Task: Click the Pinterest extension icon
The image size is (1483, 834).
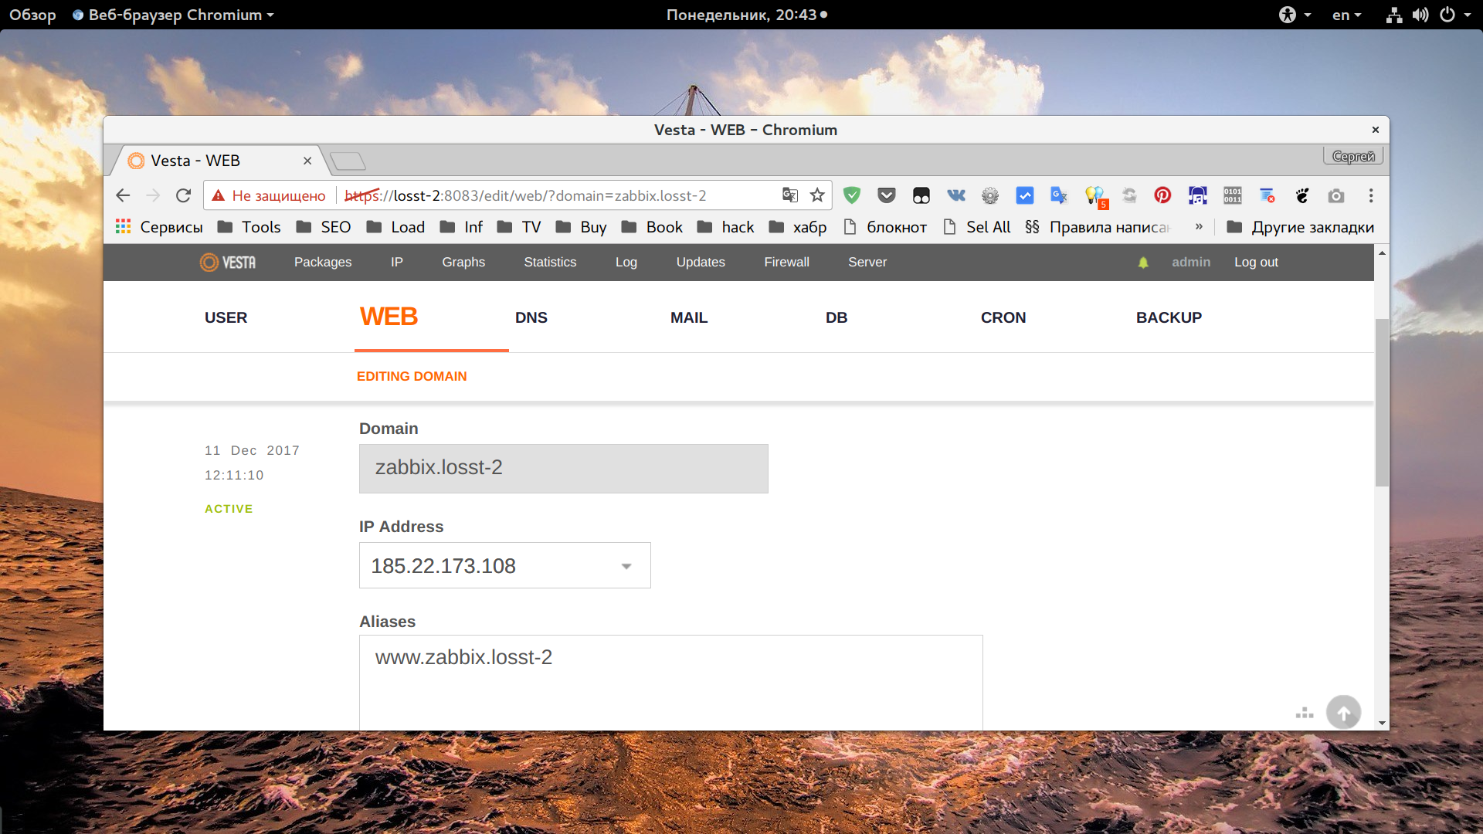Action: [1162, 195]
